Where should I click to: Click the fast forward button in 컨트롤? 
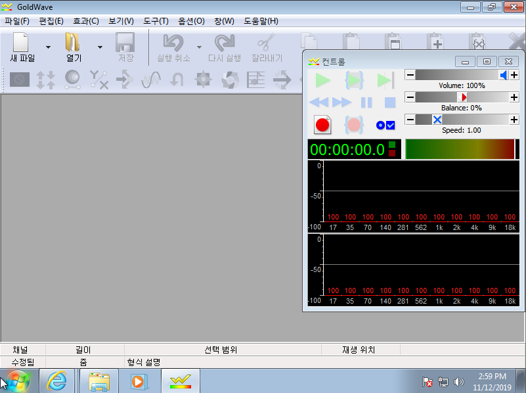pos(342,103)
